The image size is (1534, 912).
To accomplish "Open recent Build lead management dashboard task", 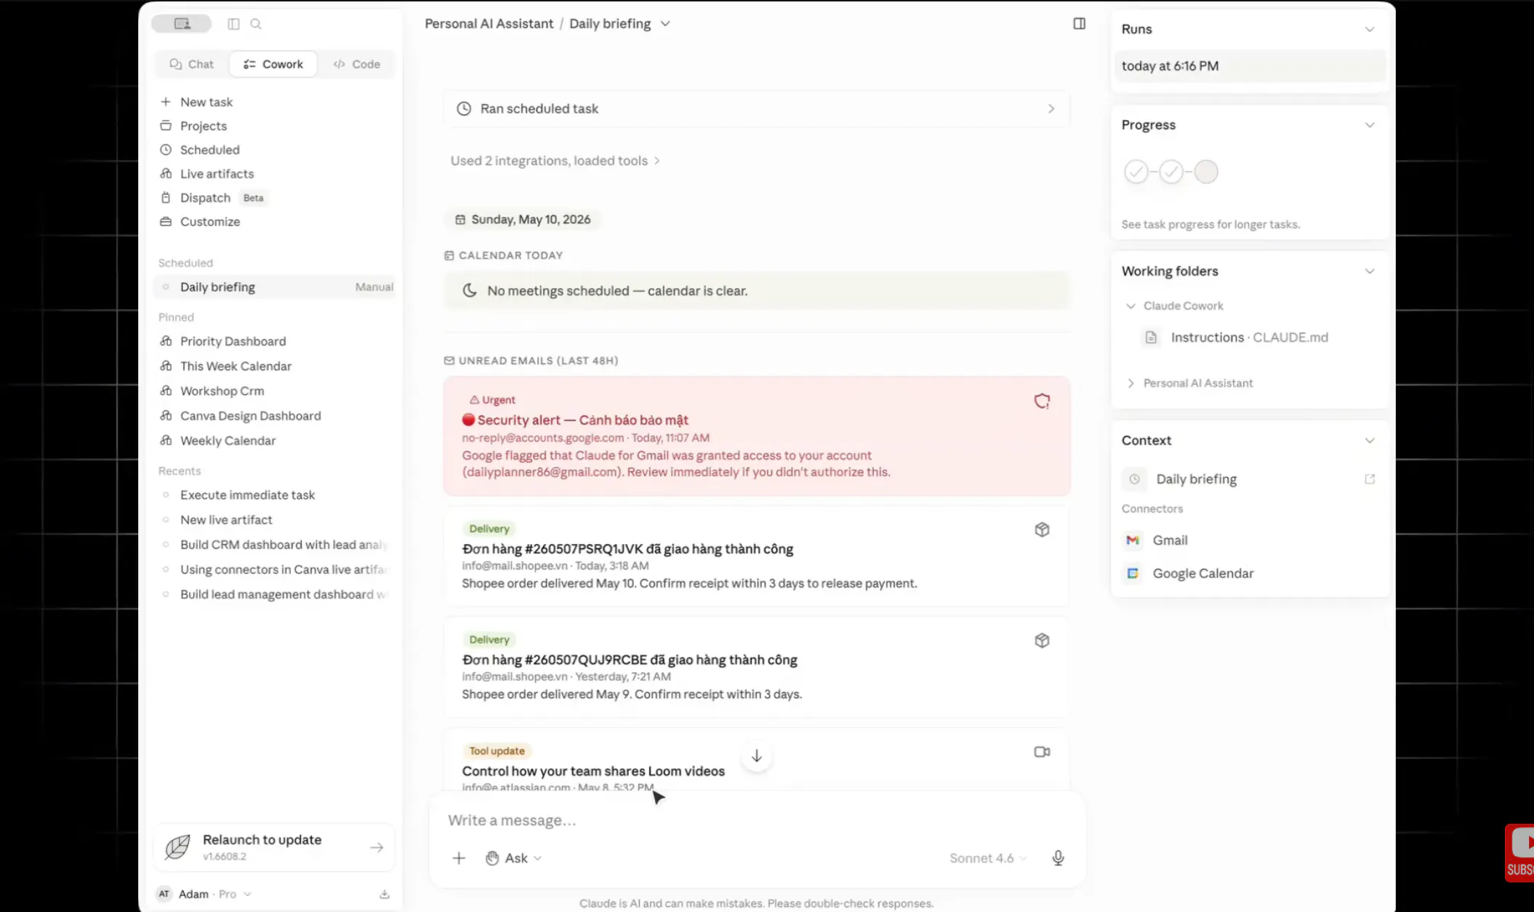I will click(x=275, y=594).
